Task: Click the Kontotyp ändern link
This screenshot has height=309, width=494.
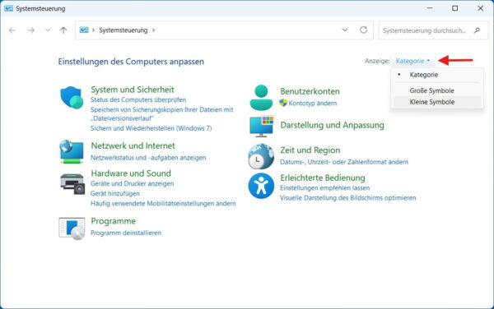Action: click(x=313, y=103)
